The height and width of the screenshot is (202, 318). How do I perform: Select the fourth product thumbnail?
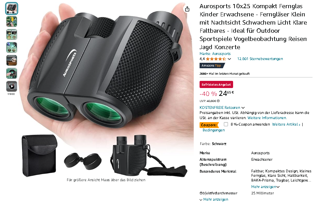coord(12,47)
